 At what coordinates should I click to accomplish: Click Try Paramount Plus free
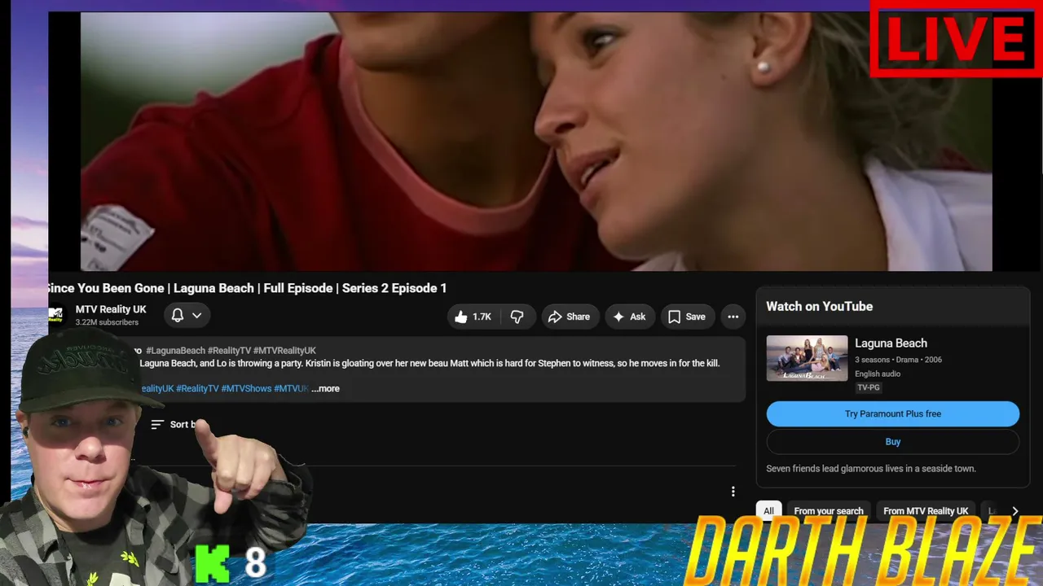(x=893, y=413)
